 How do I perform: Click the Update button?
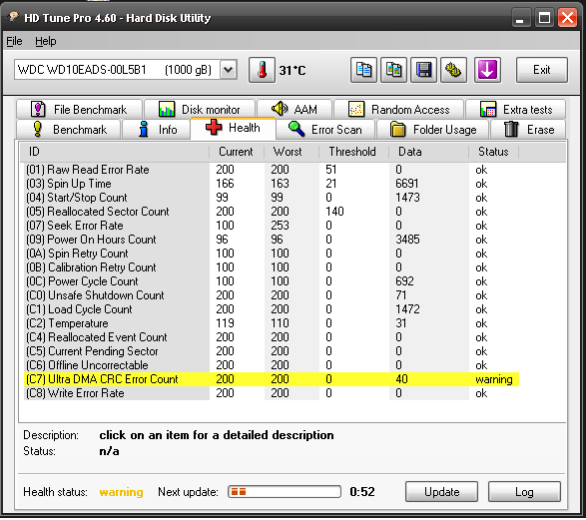coord(441,492)
